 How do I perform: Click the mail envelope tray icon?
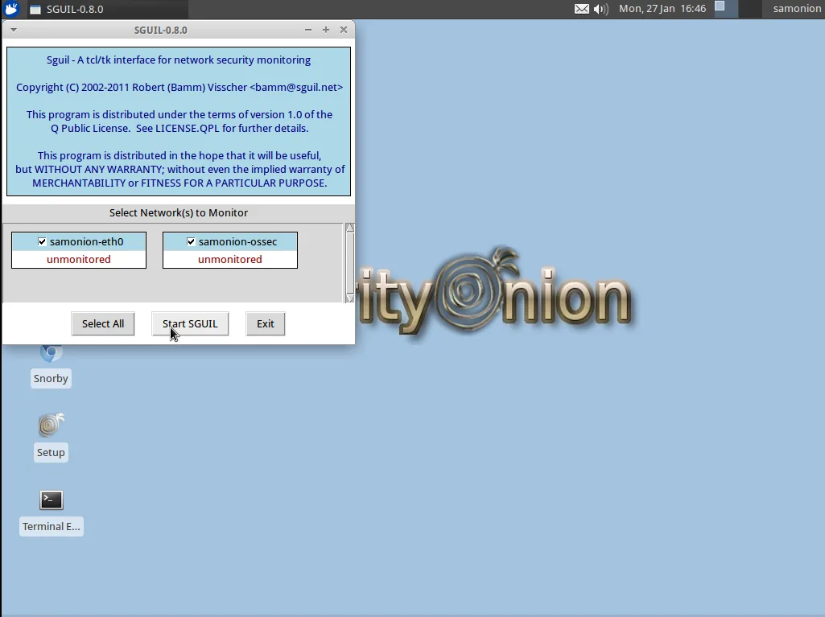[581, 9]
